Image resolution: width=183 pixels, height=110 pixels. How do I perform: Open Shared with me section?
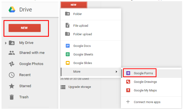tap(32, 53)
